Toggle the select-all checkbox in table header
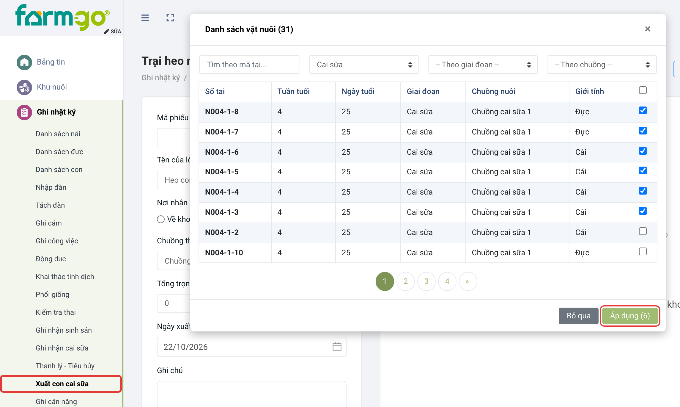 (x=643, y=90)
